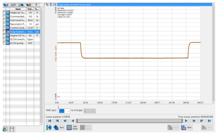Screen dimensions: 218x135
Task: Click the save floppy disk icon
Action: 12,129
